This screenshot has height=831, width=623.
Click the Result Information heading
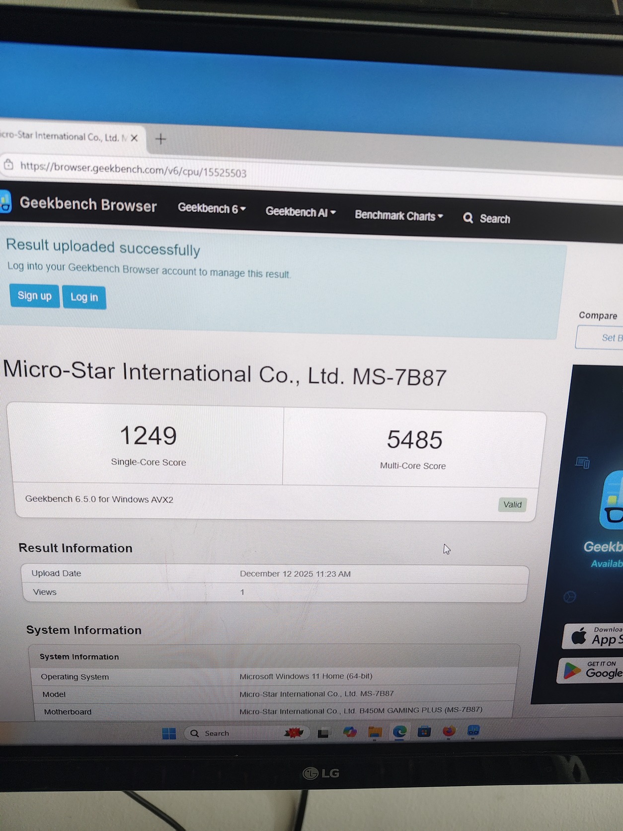[x=76, y=548]
